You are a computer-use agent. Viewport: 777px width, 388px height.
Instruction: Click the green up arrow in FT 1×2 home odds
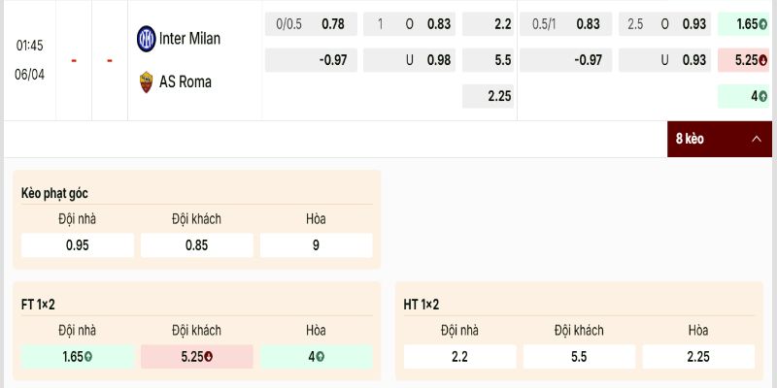[x=88, y=356]
